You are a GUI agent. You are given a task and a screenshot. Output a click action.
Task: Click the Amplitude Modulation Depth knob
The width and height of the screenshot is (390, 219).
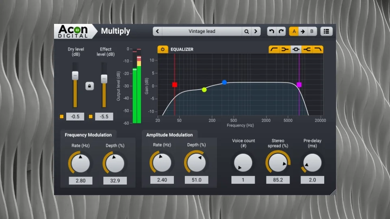point(196,162)
